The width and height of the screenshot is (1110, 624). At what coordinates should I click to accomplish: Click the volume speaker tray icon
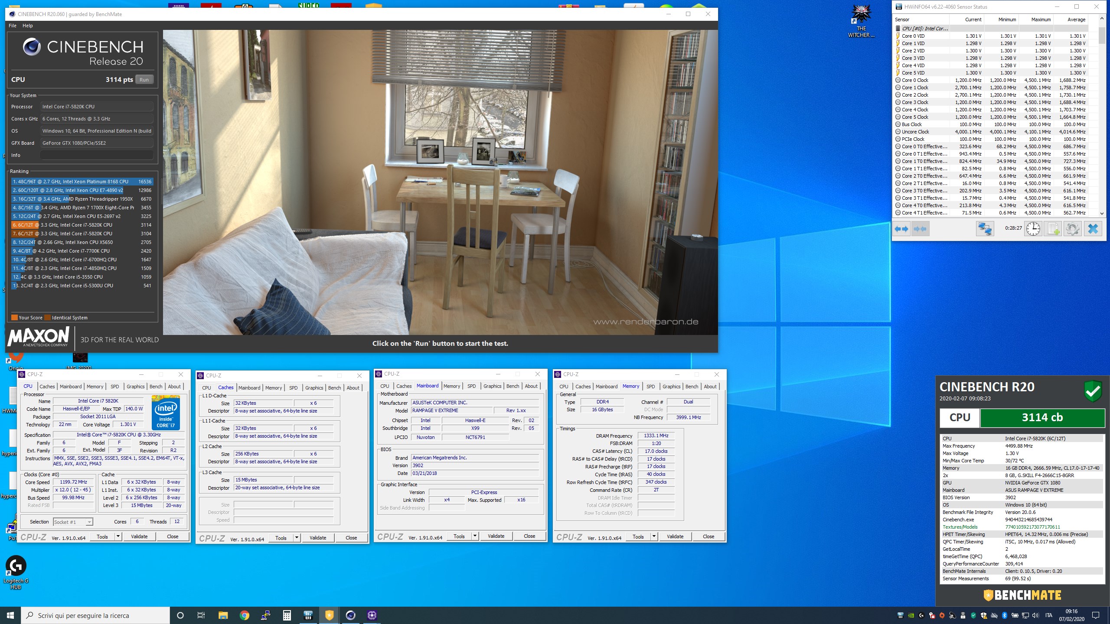point(1035,615)
